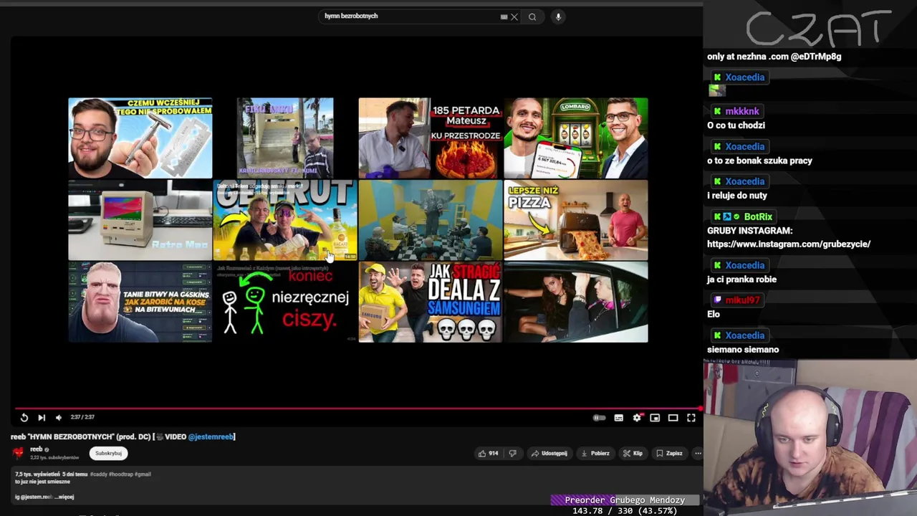Viewport: 917px width, 516px height.
Task: Open the reeb channel avatar
Action: click(x=18, y=453)
